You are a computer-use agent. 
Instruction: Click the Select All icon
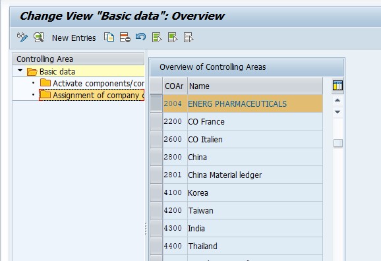point(157,38)
